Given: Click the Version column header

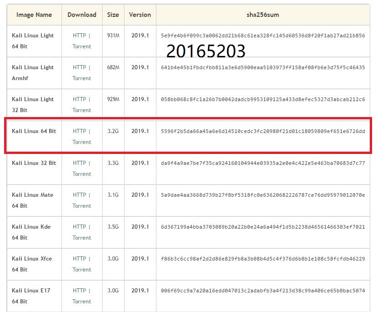Looking at the screenshot, I should click(140, 15).
